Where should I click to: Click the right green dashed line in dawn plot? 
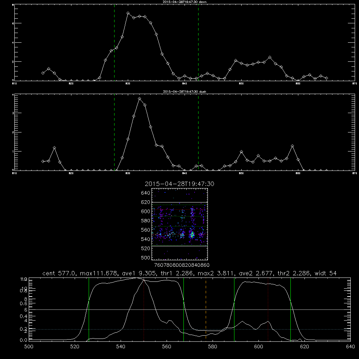coord(198,42)
